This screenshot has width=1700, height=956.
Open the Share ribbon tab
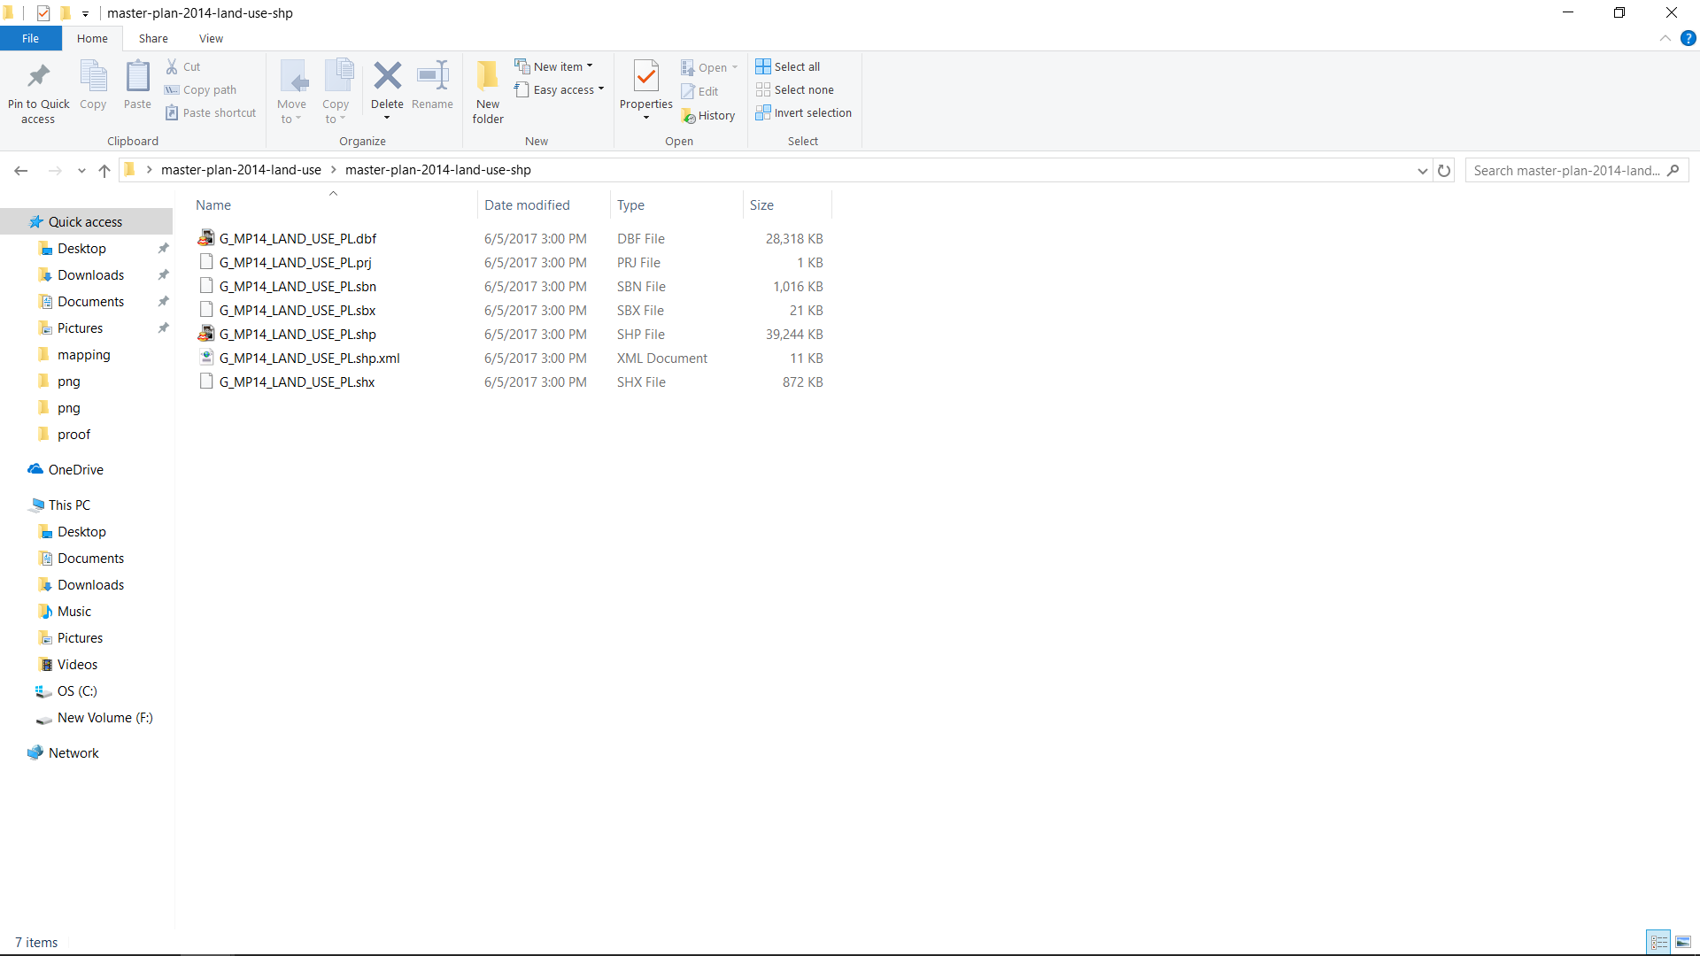(152, 39)
